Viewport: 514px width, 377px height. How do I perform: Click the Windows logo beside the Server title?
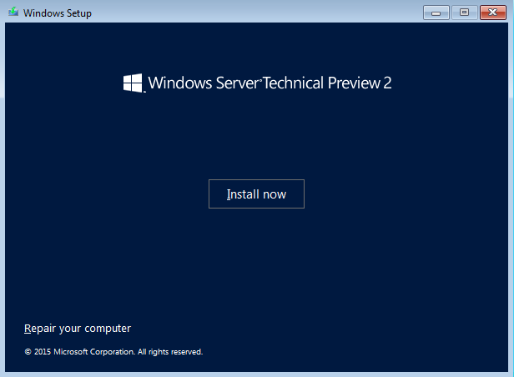pos(133,83)
